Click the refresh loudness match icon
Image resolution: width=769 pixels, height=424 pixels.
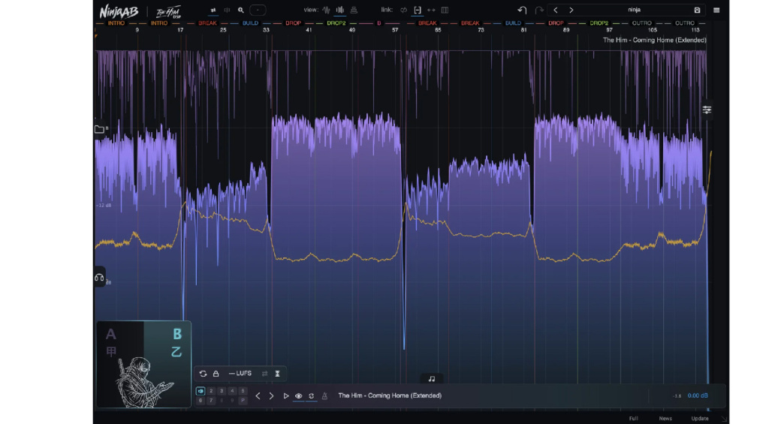pyautogui.click(x=203, y=374)
